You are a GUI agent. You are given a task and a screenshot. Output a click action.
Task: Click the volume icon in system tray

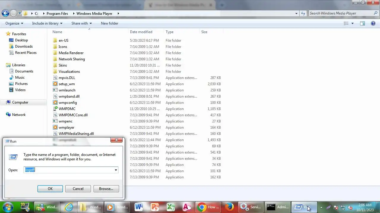pos(350,207)
